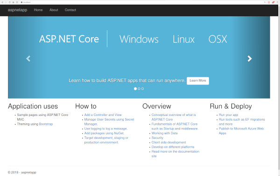Click the bookmark icon in toolbar
The image size is (280, 176).
17,2
